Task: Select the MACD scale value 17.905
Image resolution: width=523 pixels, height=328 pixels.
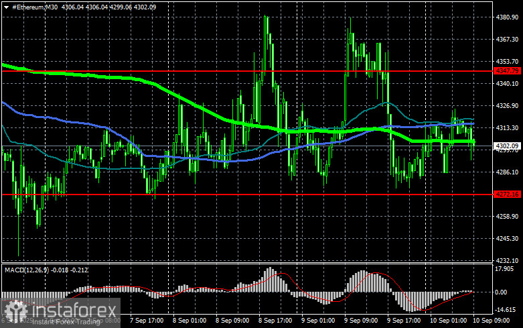Action: click(x=504, y=269)
